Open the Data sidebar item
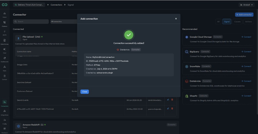 click(x=5, y=68)
